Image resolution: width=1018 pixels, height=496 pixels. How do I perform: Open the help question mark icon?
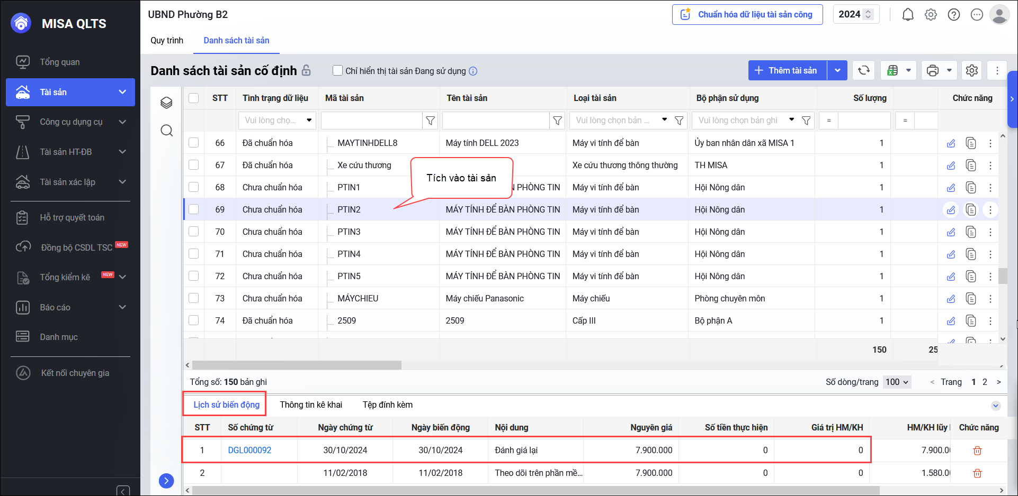tap(954, 15)
